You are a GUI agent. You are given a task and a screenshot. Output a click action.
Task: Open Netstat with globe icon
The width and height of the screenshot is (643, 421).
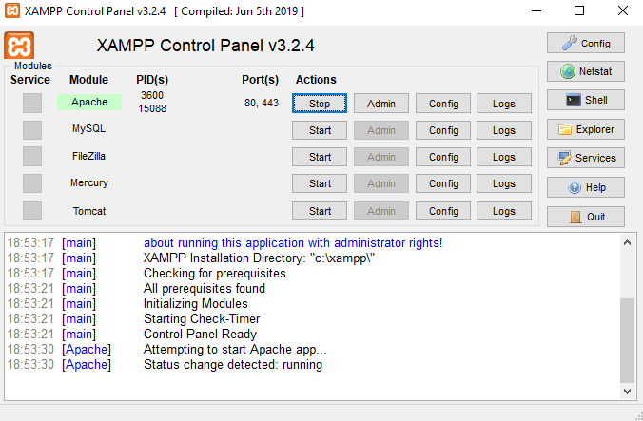(586, 71)
